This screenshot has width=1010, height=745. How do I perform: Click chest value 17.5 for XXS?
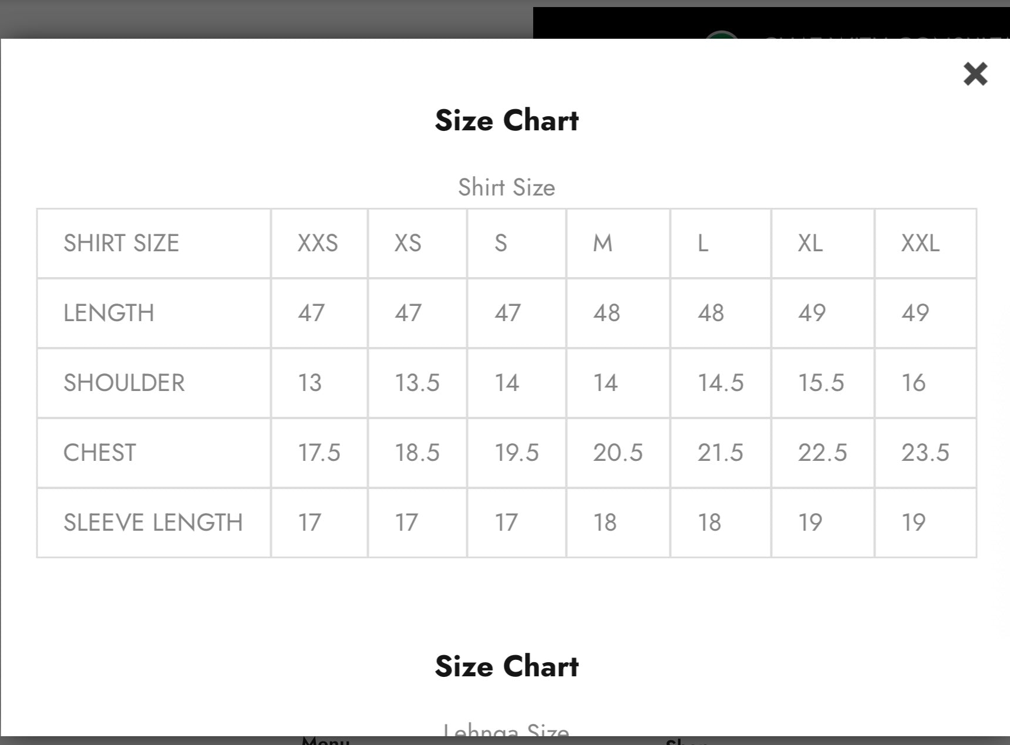point(319,453)
